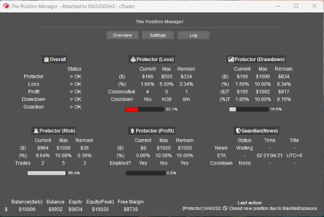This screenshot has width=324, height=217.
Task: Maximize the Position Manager window
Action: click(296, 6)
